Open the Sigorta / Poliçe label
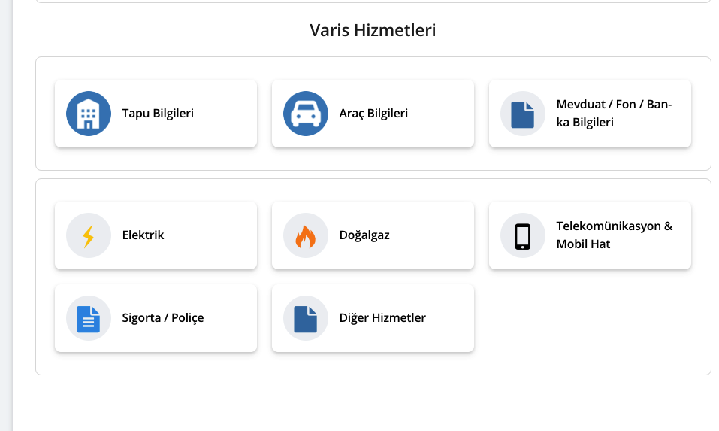Screen dimensions: 719x431 click(163, 317)
